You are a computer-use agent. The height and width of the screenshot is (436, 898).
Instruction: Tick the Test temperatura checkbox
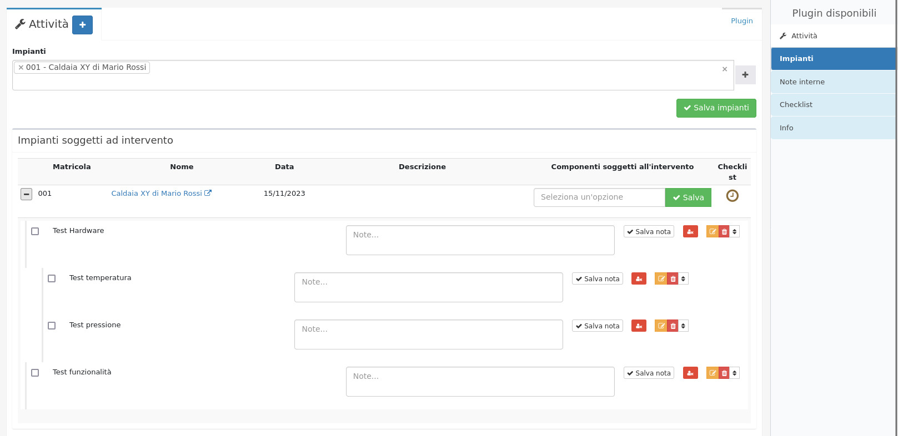(x=52, y=278)
